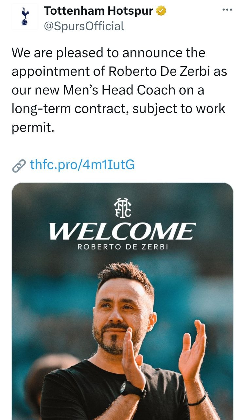This screenshot has width=245, height=420.
Task: Click the "We are pleased to announce" line
Action: (x=108, y=53)
